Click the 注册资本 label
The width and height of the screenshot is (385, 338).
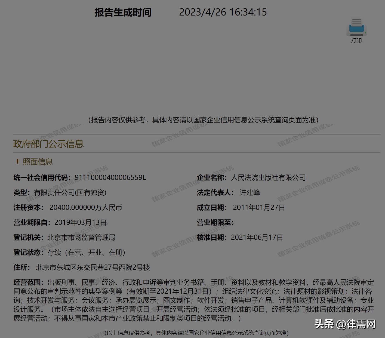coord(29,208)
